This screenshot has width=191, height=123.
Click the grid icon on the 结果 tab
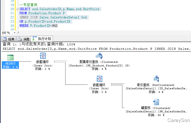click(x=5, y=39)
